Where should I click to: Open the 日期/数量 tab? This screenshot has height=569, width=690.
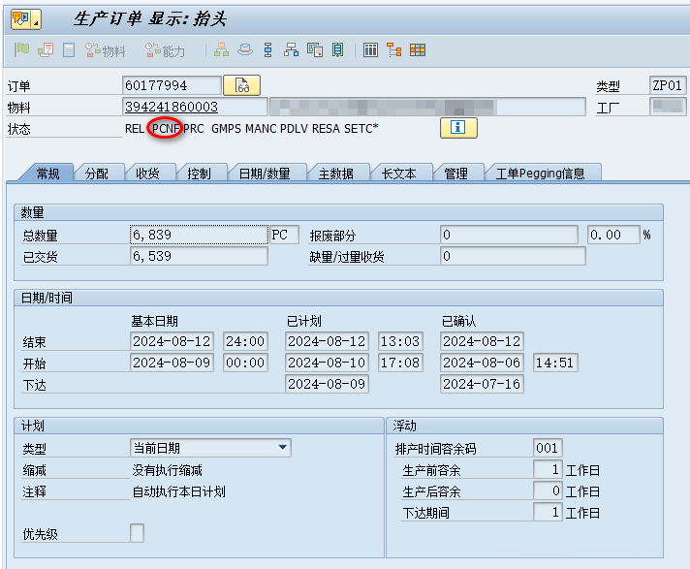coord(264,174)
